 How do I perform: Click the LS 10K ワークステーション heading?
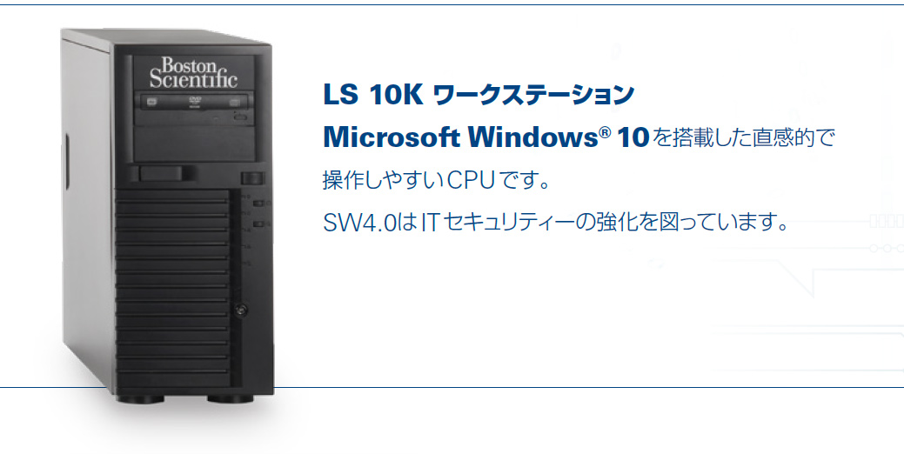(x=479, y=95)
